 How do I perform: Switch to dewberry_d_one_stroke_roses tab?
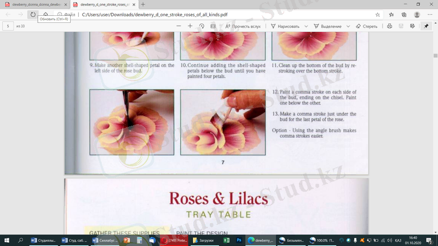point(105,4)
